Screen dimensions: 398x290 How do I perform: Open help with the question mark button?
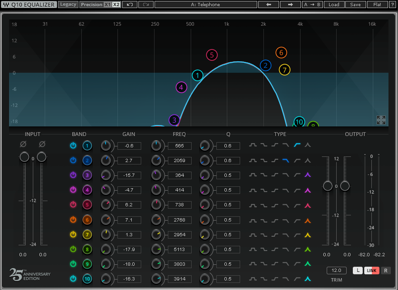(x=392, y=5)
